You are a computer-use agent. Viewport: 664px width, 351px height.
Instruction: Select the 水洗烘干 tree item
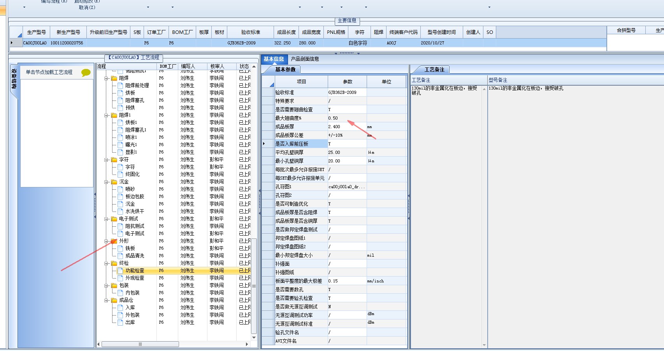[x=135, y=212]
